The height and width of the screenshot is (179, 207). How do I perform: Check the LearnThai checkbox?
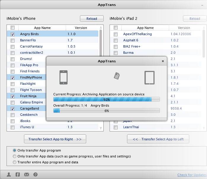pos(115,127)
